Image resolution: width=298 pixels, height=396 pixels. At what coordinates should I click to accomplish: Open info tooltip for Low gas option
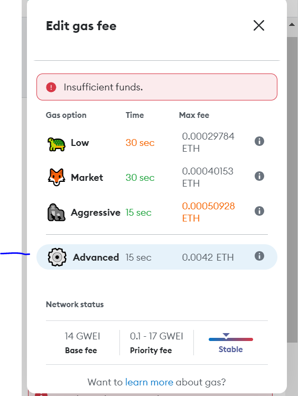point(259,141)
